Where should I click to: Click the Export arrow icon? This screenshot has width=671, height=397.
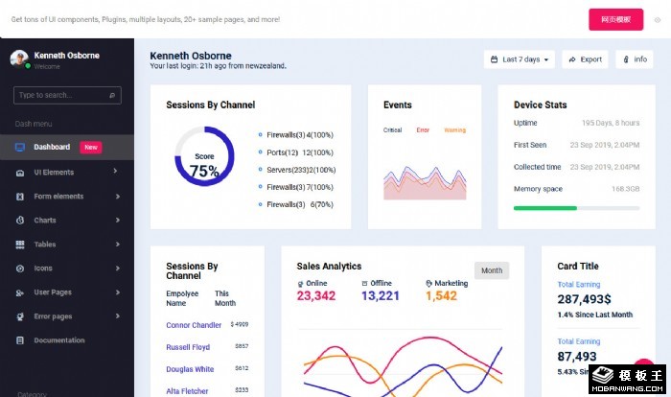click(572, 59)
